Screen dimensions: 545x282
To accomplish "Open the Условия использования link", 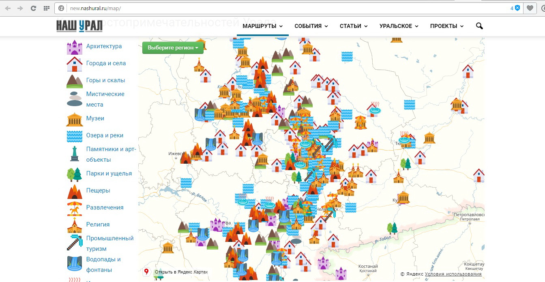I will tap(453, 274).
